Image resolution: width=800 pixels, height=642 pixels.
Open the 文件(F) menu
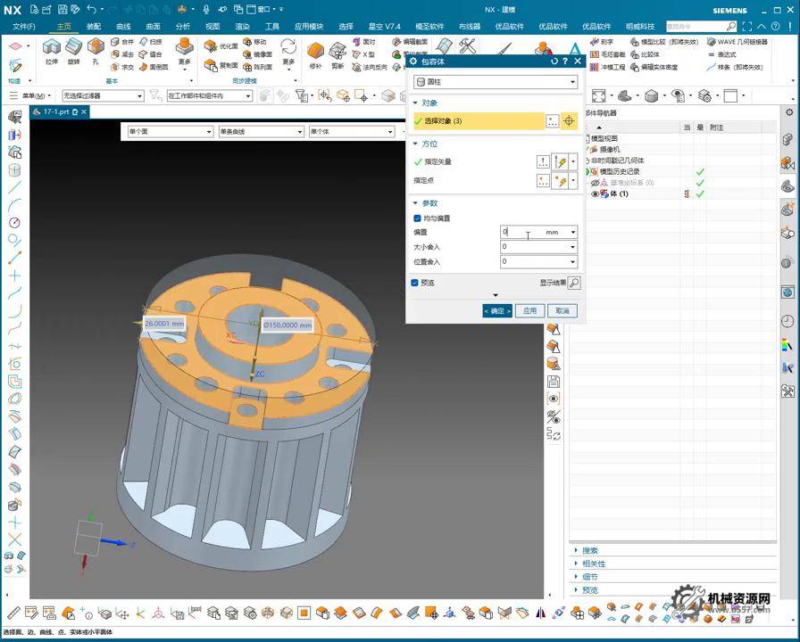24,27
